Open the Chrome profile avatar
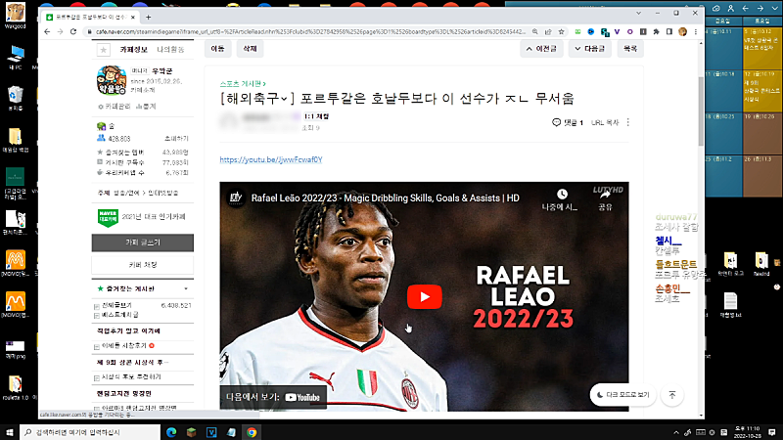 682,31
